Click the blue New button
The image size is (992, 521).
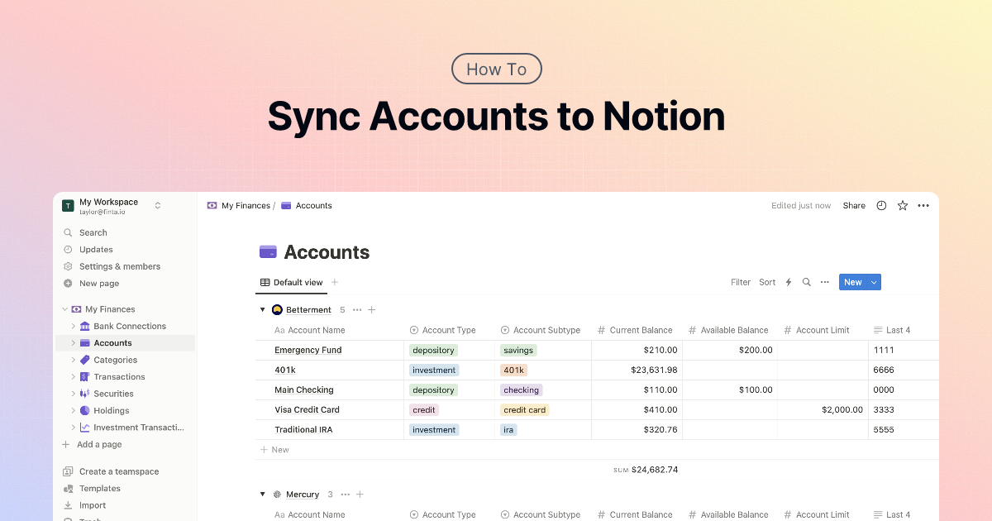[x=852, y=282]
